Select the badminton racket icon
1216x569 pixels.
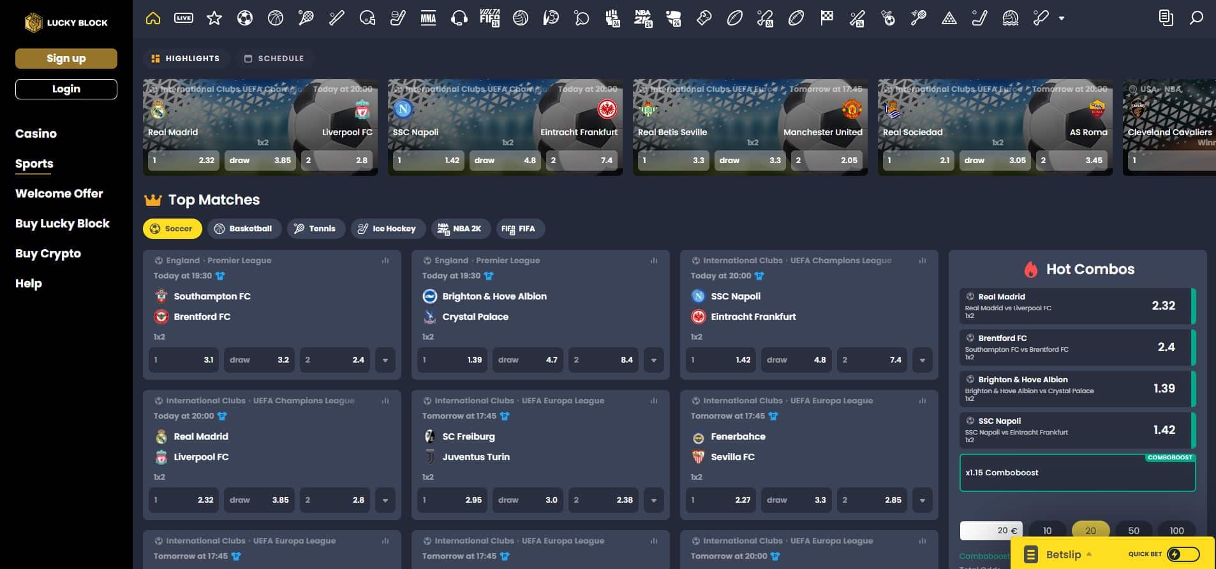pyautogui.click(x=919, y=18)
